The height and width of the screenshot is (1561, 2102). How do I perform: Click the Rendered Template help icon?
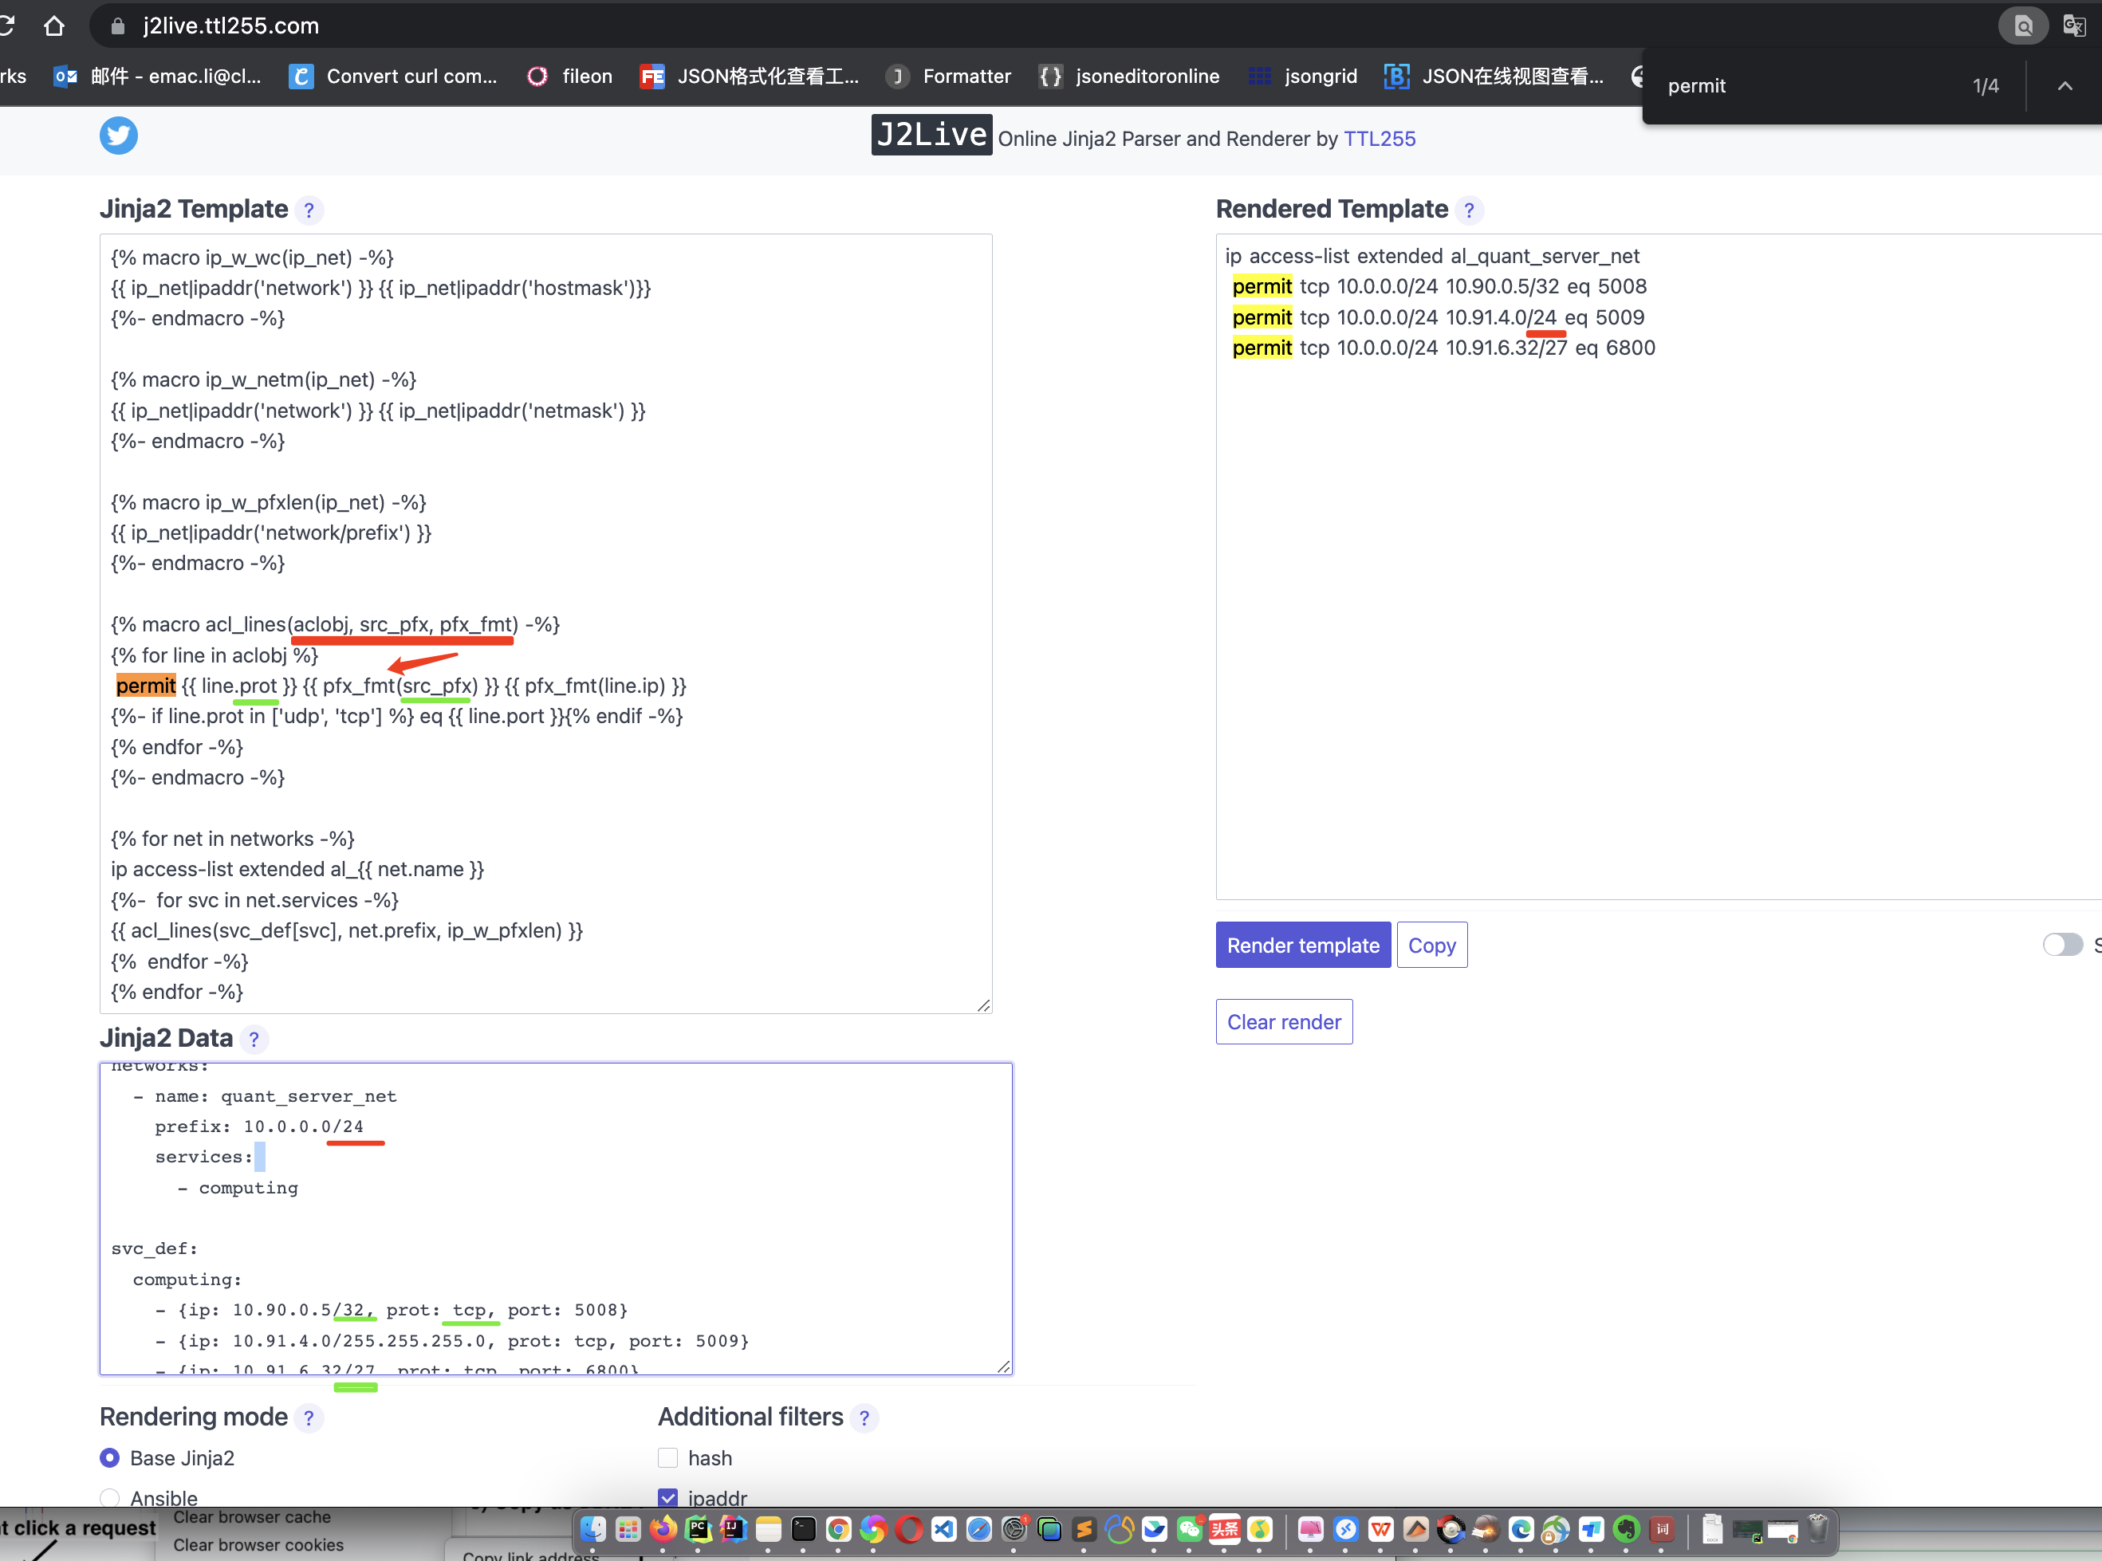click(1469, 210)
